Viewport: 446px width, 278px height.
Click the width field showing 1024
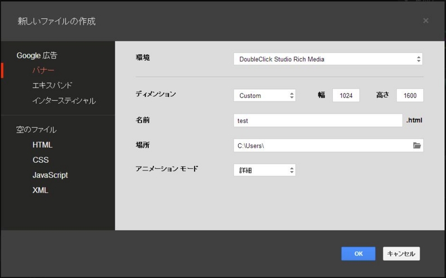346,95
